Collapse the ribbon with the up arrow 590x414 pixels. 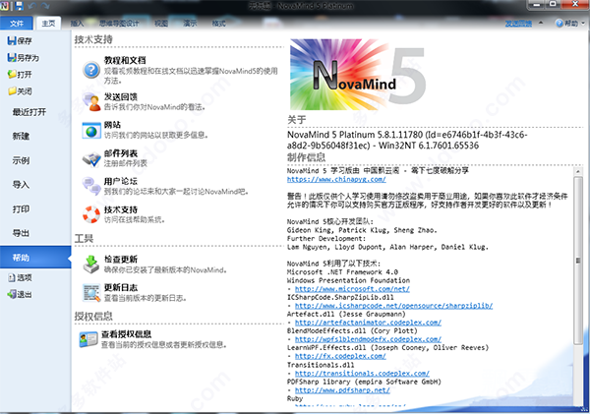(541, 23)
